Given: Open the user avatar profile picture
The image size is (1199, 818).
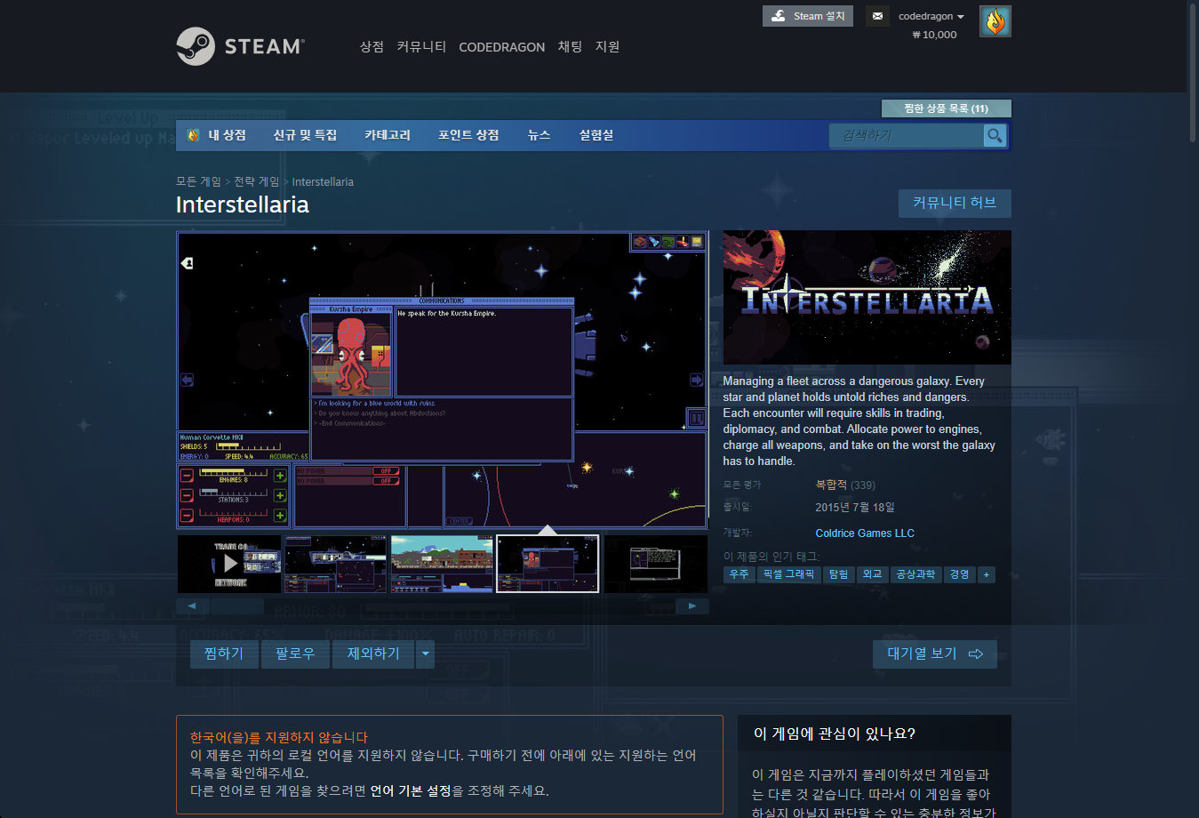Looking at the screenshot, I should click(995, 21).
